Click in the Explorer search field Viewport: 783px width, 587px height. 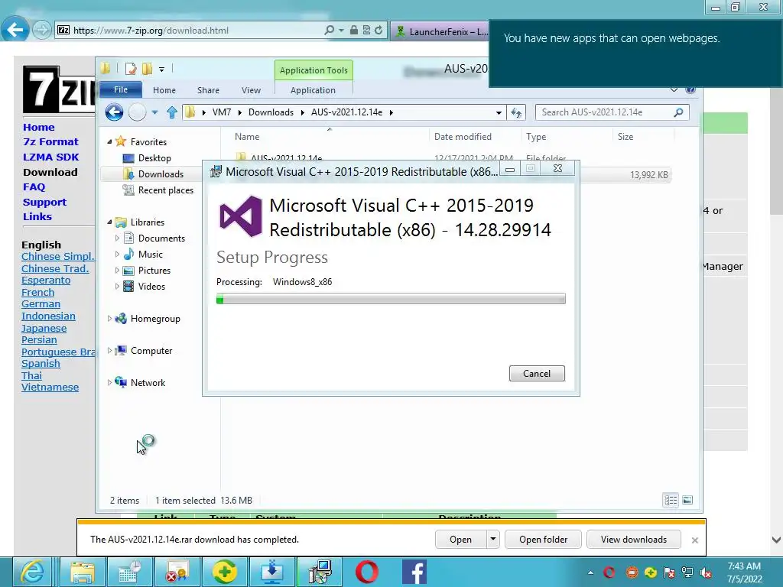[x=604, y=112]
